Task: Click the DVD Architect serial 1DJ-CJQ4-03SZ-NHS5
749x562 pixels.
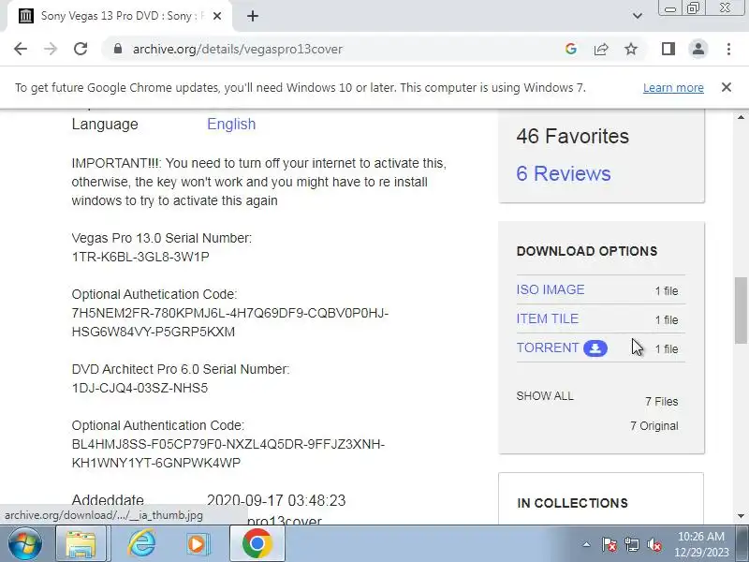Action: (140, 388)
